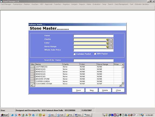Open the Transactions menu
The image size is (155, 117).
[18, 4]
